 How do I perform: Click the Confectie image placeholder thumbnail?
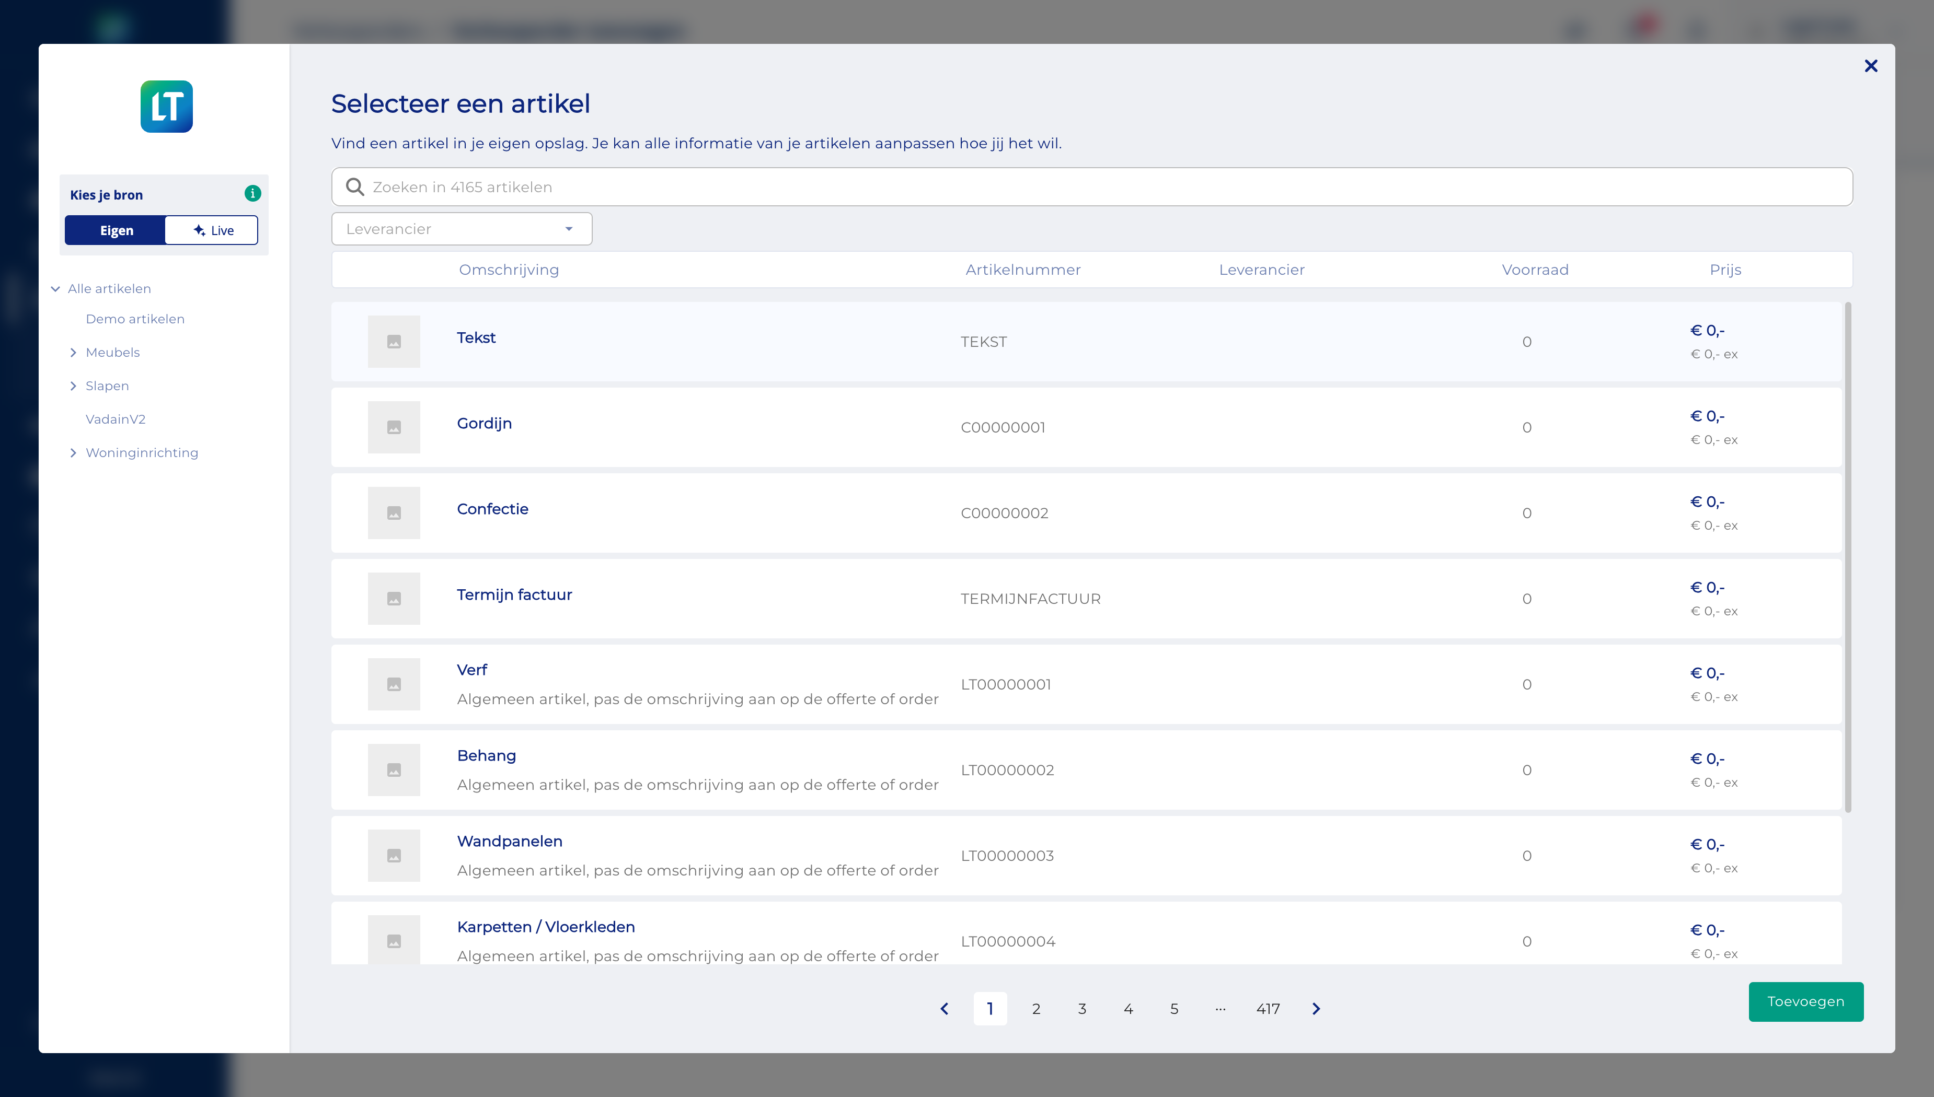tap(394, 513)
